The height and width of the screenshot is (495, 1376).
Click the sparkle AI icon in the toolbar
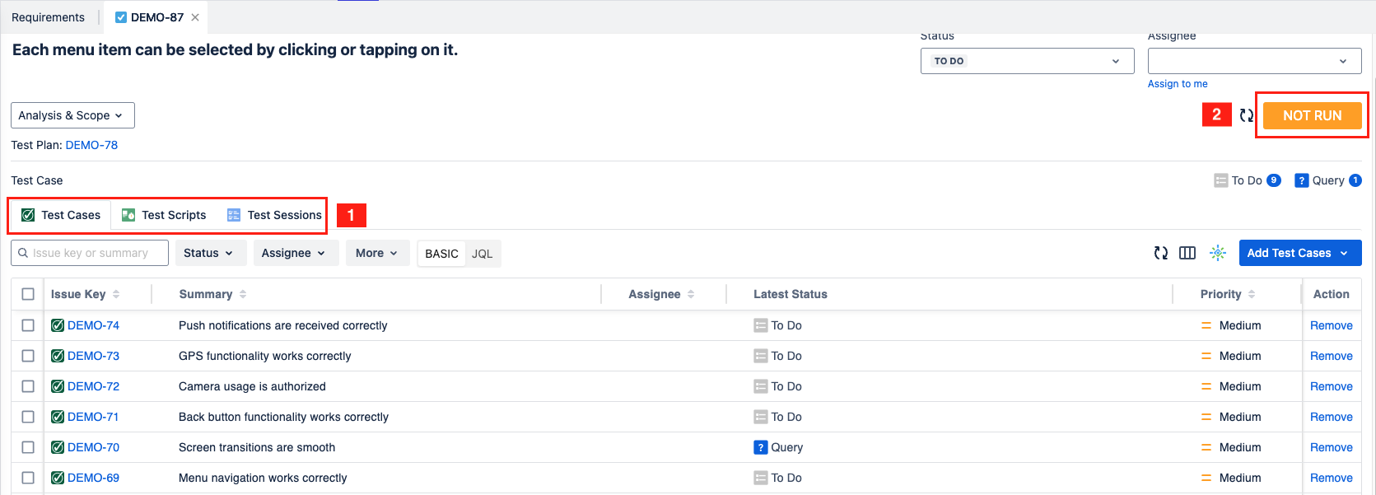pos(1217,254)
